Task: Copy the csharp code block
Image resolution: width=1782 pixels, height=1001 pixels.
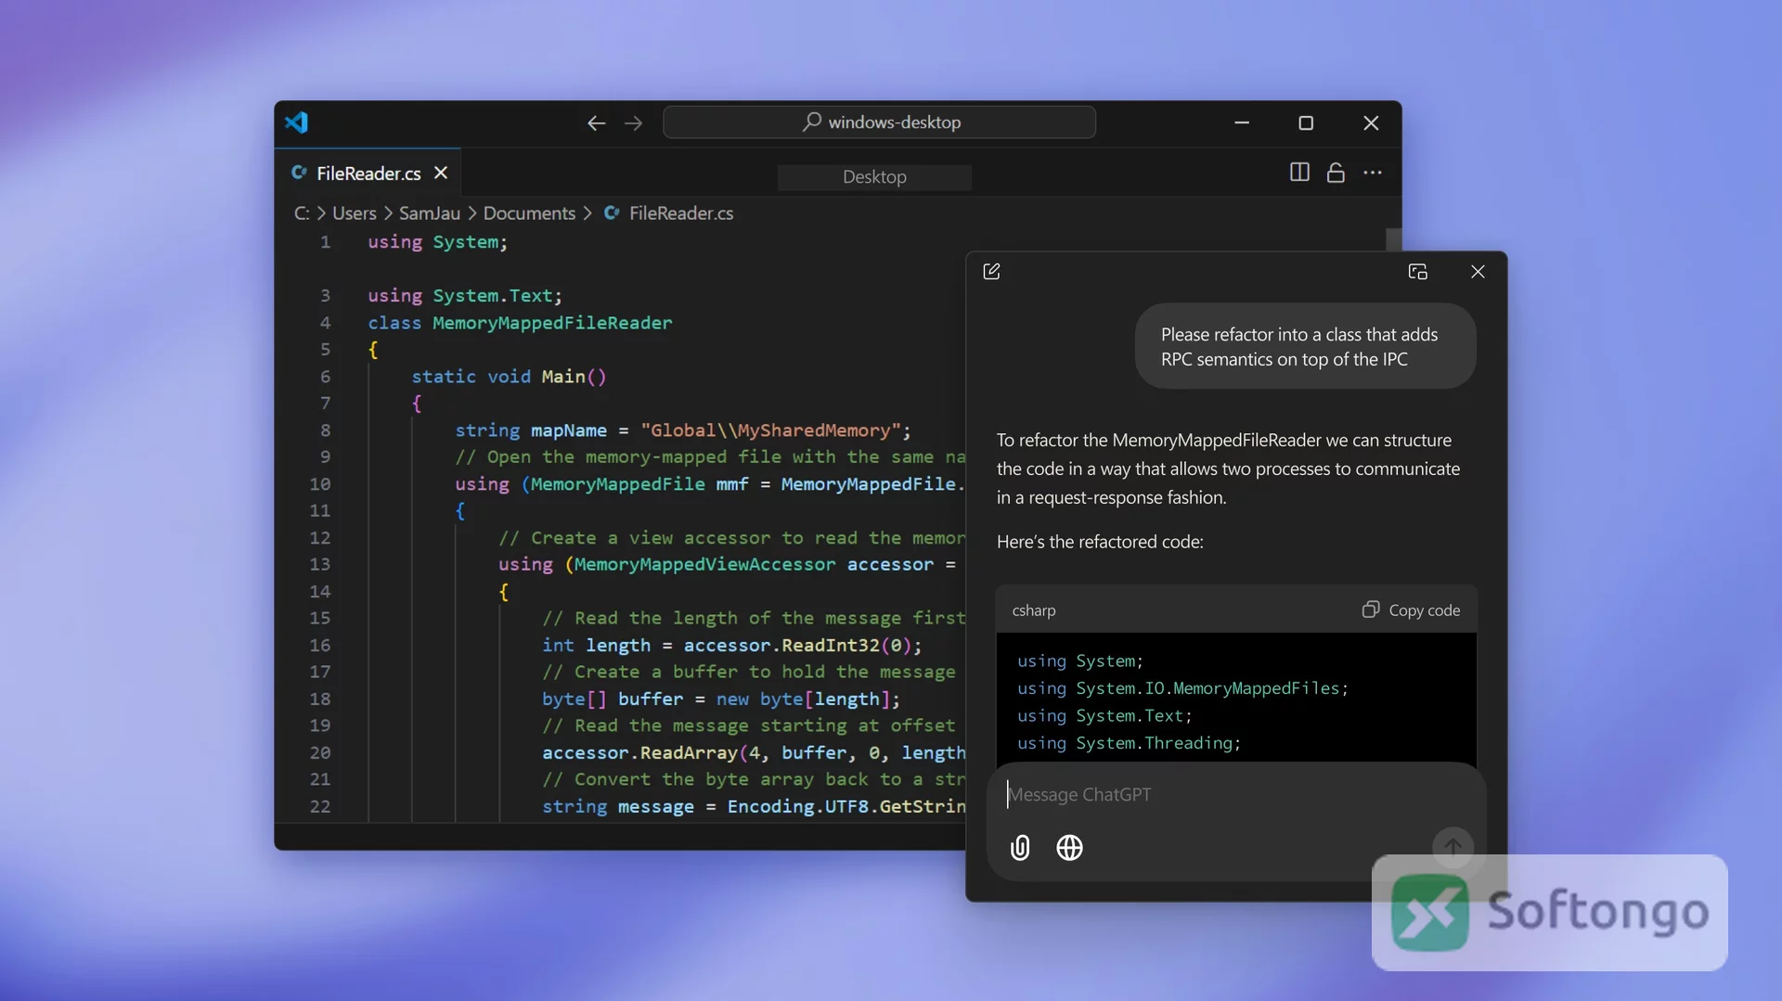Action: tap(1411, 610)
